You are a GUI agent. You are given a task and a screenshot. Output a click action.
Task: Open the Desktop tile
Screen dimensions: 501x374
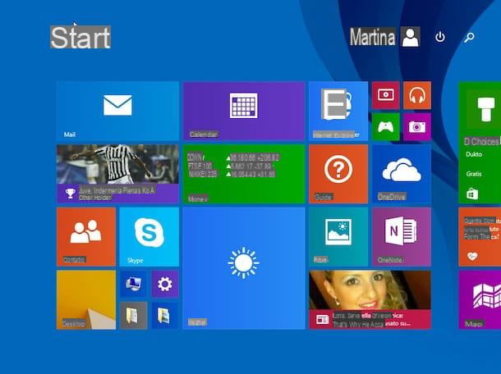(x=86, y=299)
